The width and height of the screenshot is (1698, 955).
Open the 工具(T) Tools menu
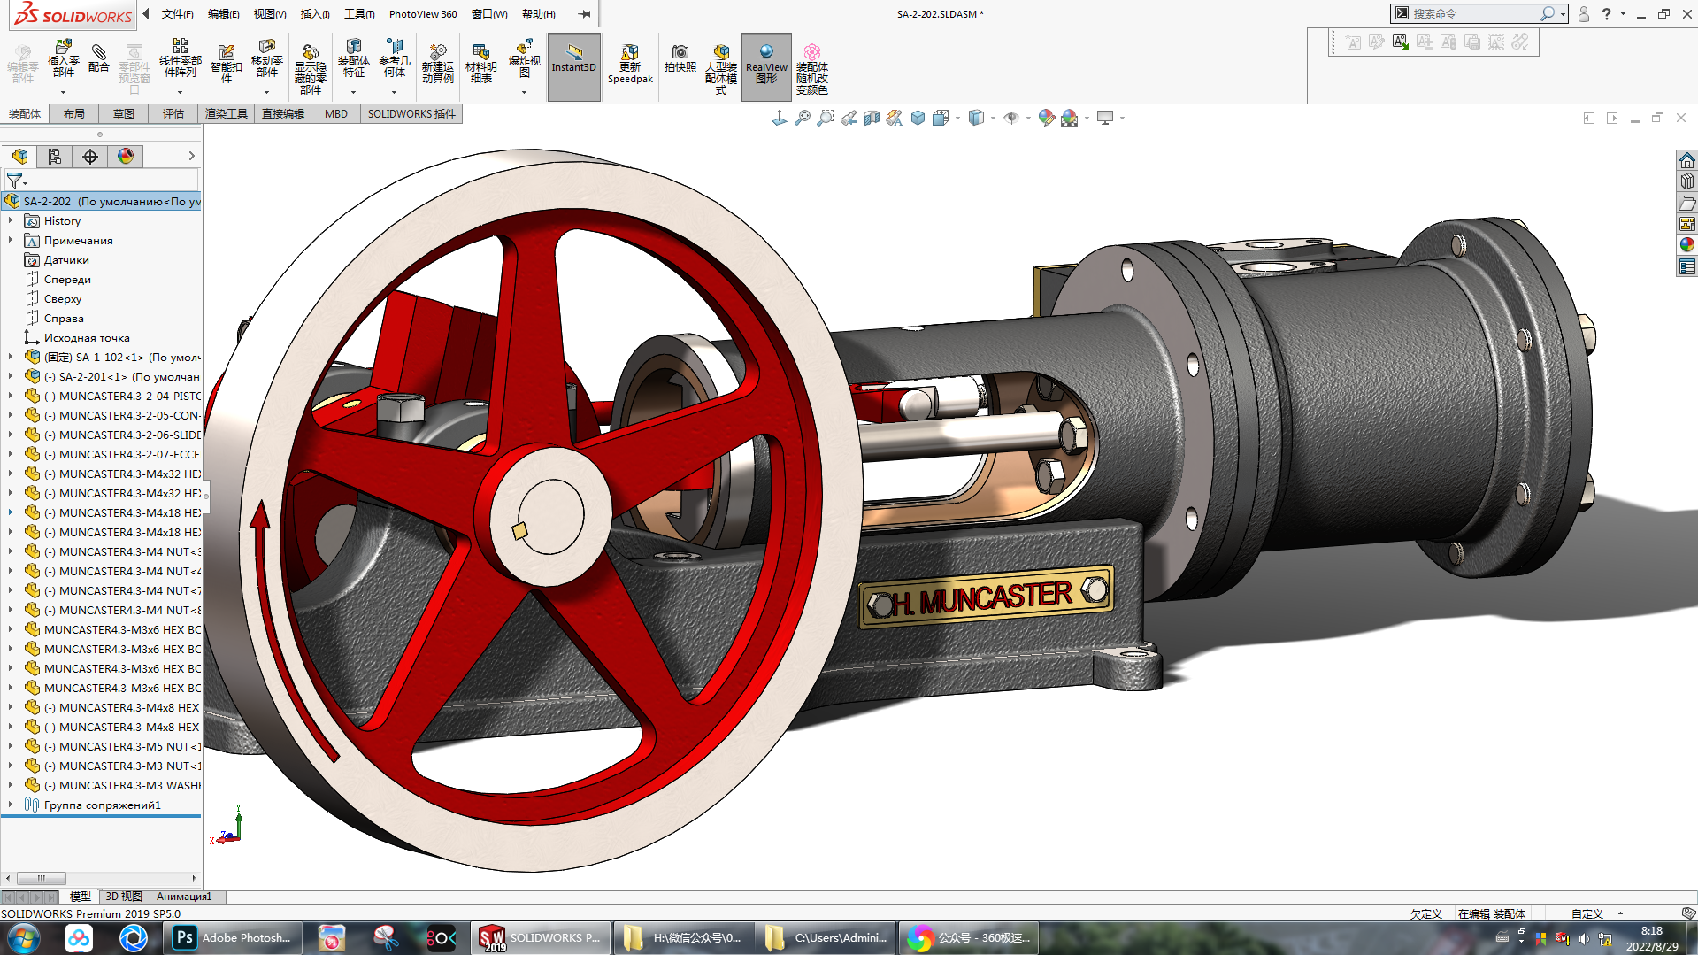[x=359, y=14]
